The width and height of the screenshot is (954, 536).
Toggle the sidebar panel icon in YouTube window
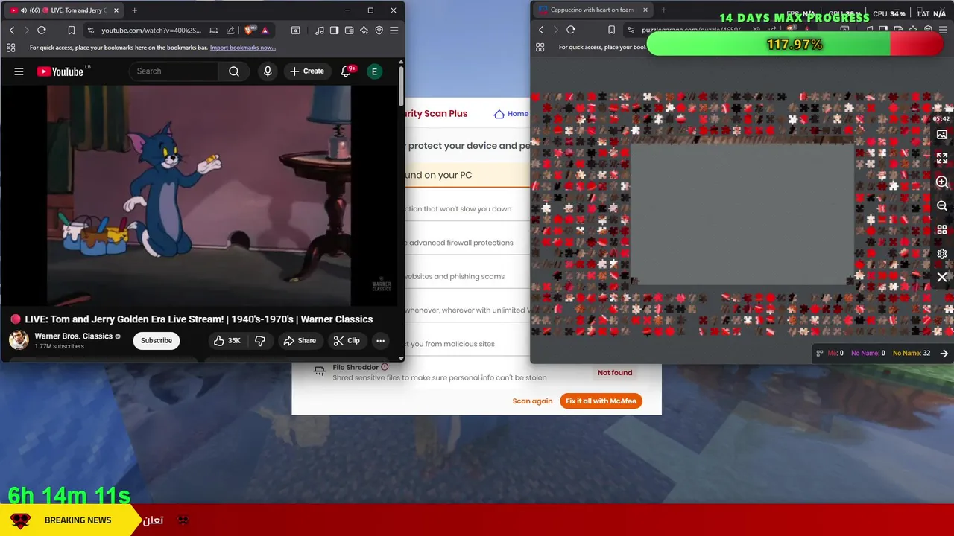coord(335,31)
